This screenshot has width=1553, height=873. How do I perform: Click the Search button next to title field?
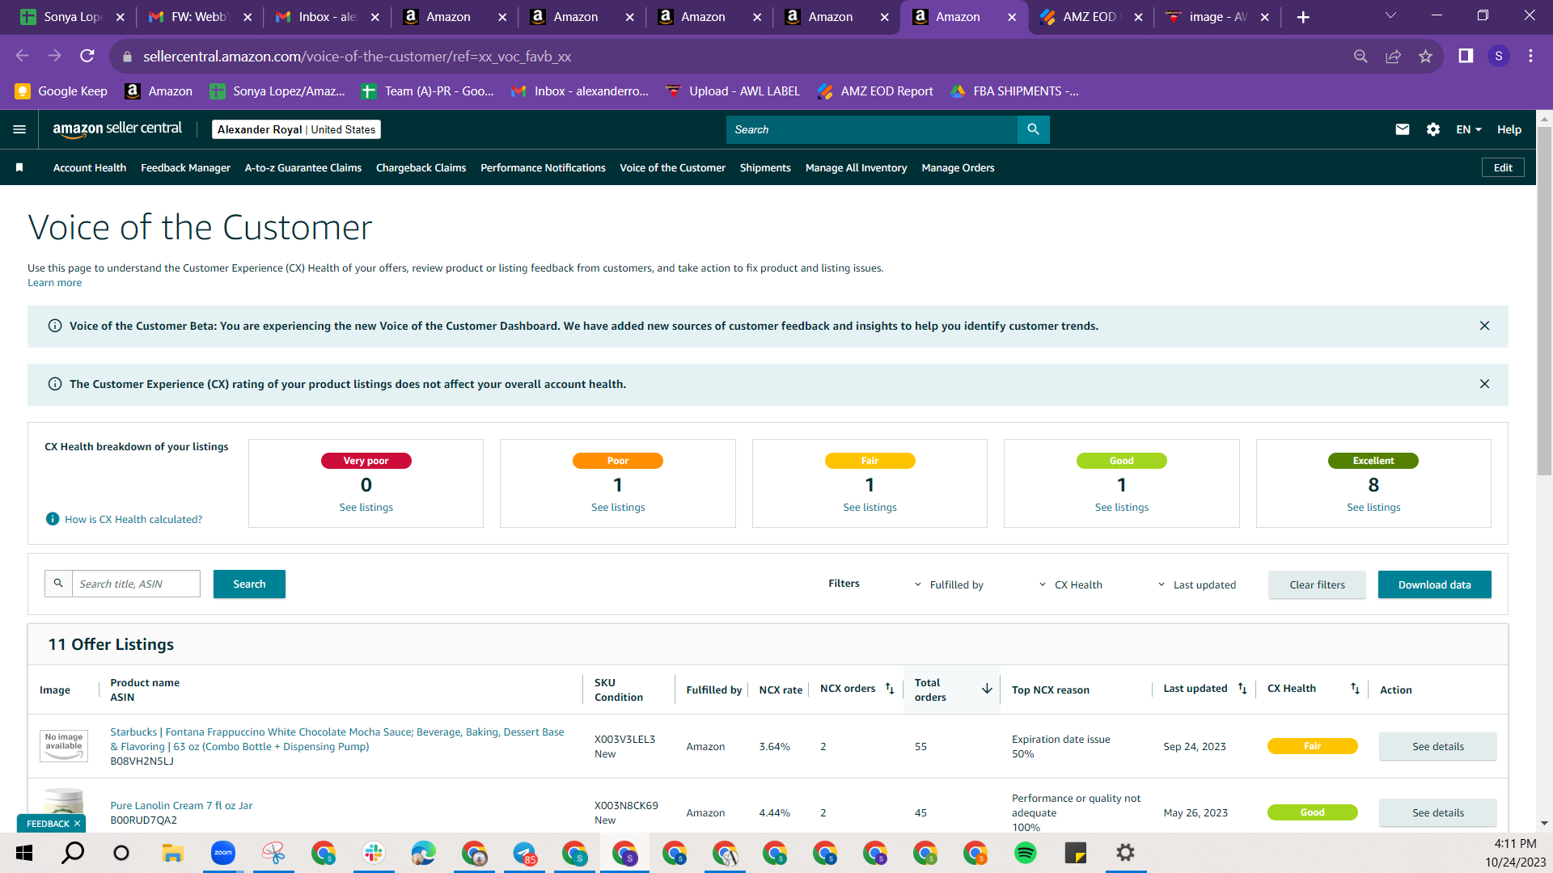tap(249, 584)
